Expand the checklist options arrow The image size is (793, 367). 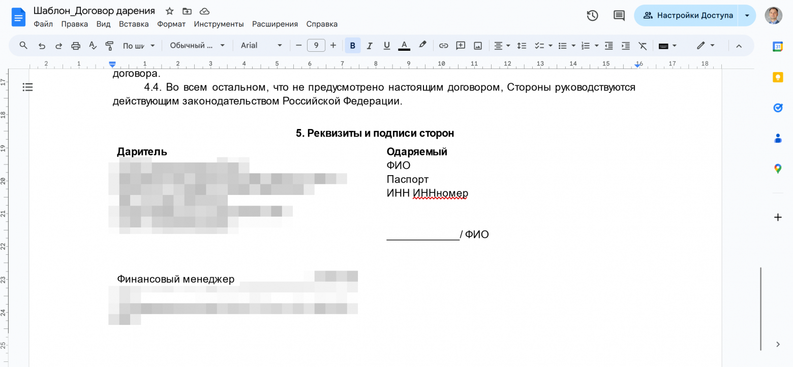click(551, 46)
